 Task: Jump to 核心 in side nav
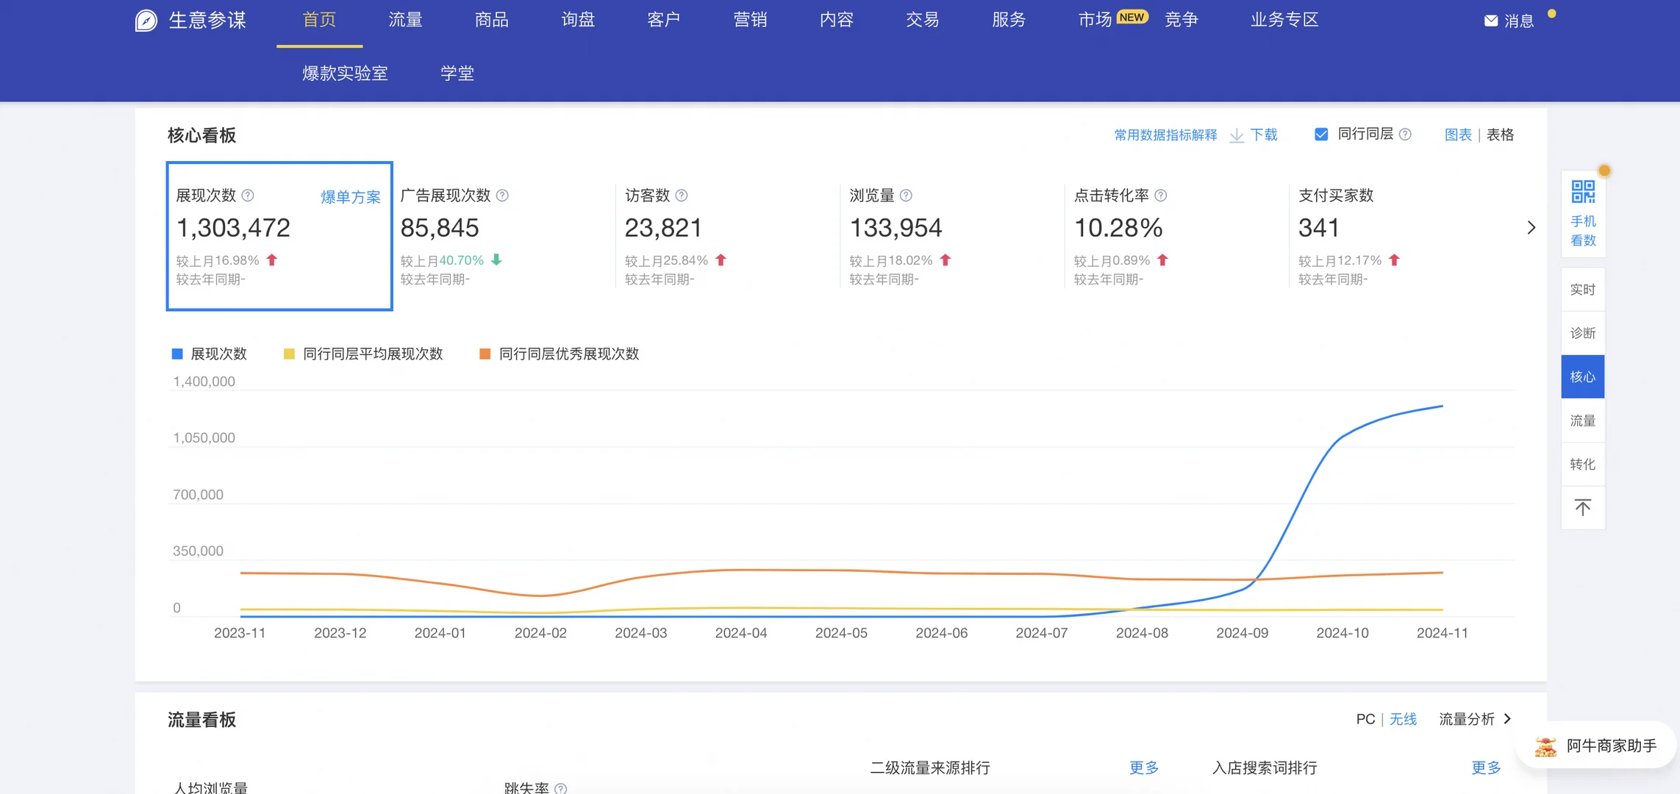point(1583,377)
